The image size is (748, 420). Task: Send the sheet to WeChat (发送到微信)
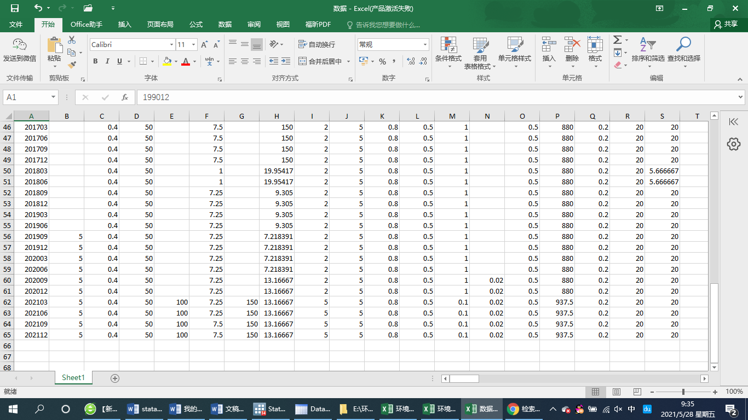coord(20,51)
